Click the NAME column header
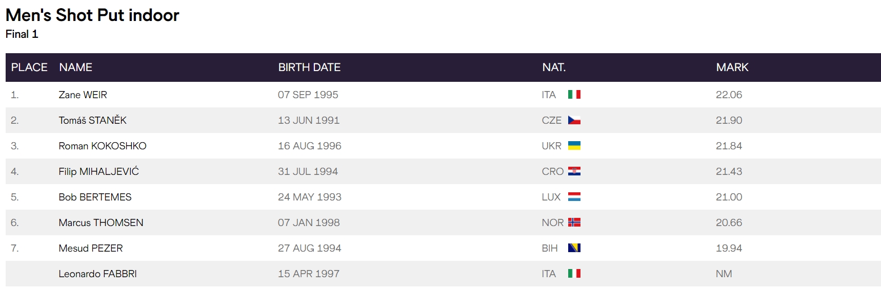 (x=75, y=68)
